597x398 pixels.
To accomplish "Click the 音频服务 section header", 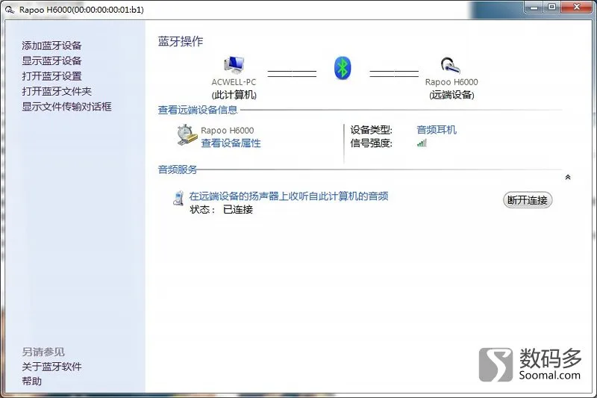I will (x=178, y=170).
